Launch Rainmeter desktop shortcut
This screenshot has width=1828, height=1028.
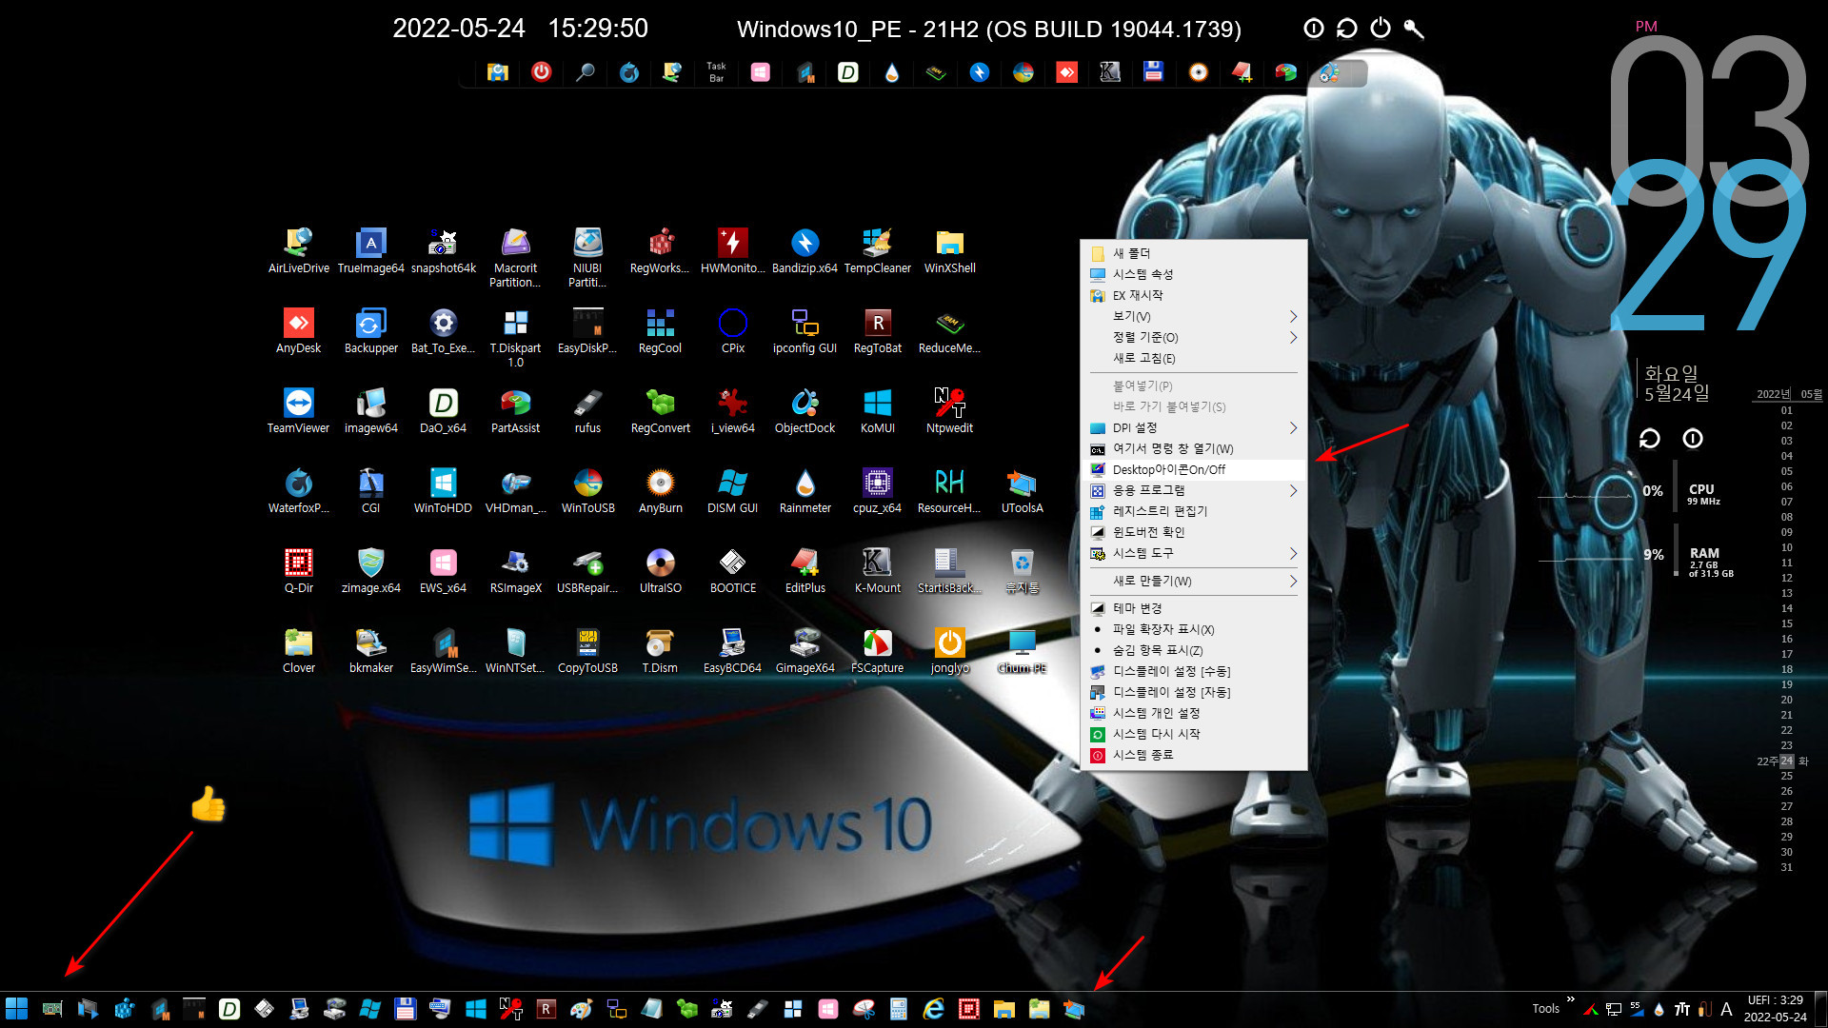pyautogui.click(x=805, y=490)
